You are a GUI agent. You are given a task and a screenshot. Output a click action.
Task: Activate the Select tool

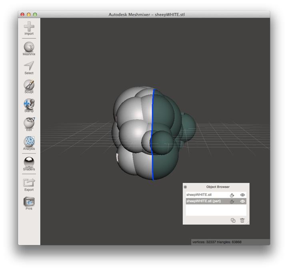pos(29,67)
